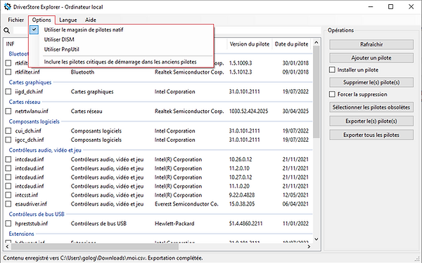The width and height of the screenshot is (422, 263).
Task: Close the DriverStore Explorer window
Action: 411,7
